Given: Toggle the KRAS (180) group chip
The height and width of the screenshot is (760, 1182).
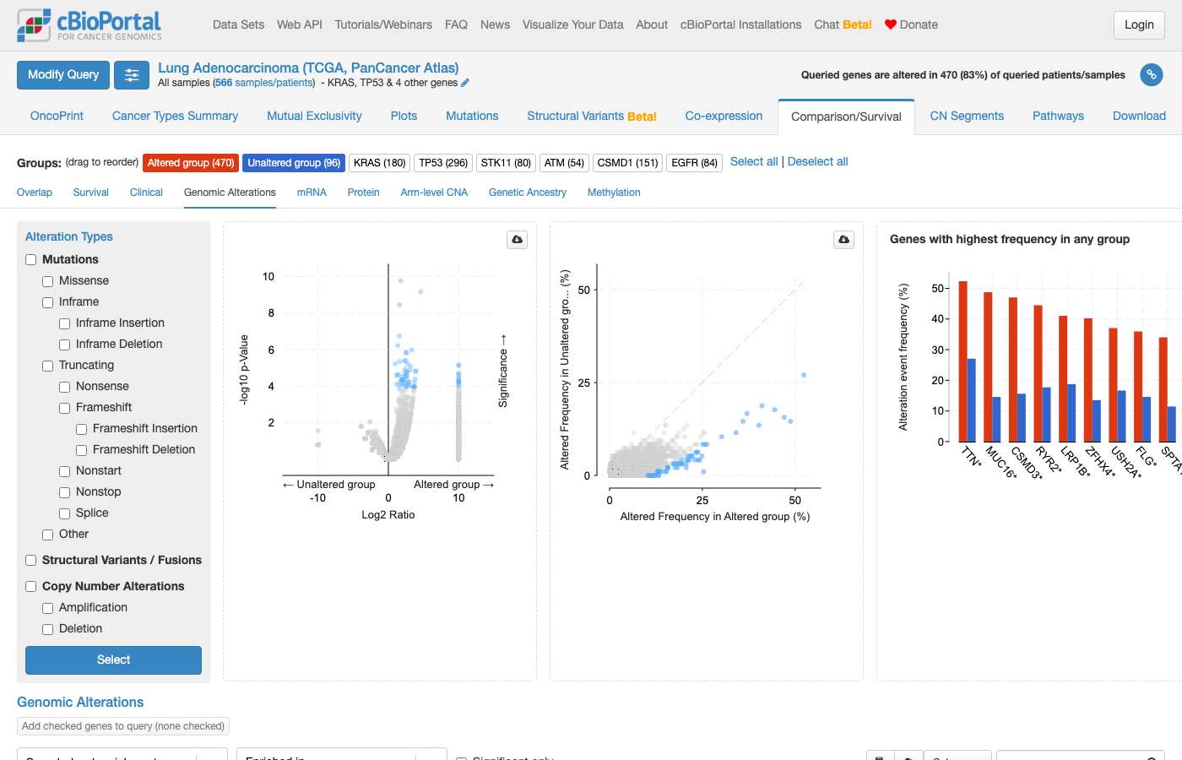Looking at the screenshot, I should [380, 163].
